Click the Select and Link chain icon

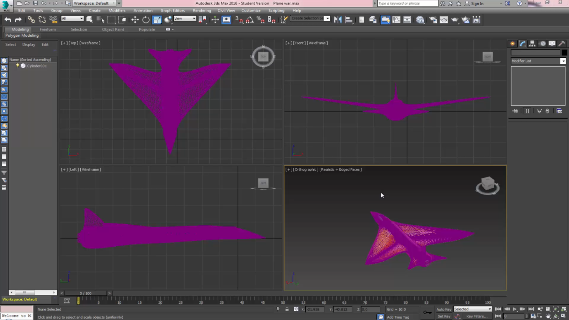(x=31, y=20)
